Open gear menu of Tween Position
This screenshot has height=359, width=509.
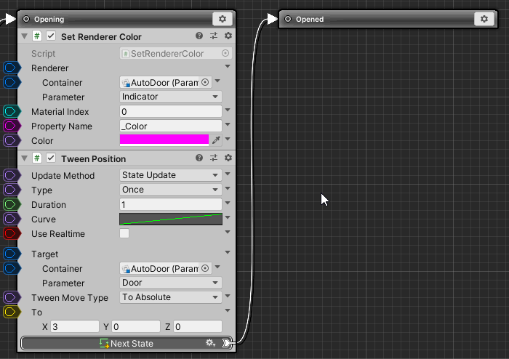click(x=228, y=158)
